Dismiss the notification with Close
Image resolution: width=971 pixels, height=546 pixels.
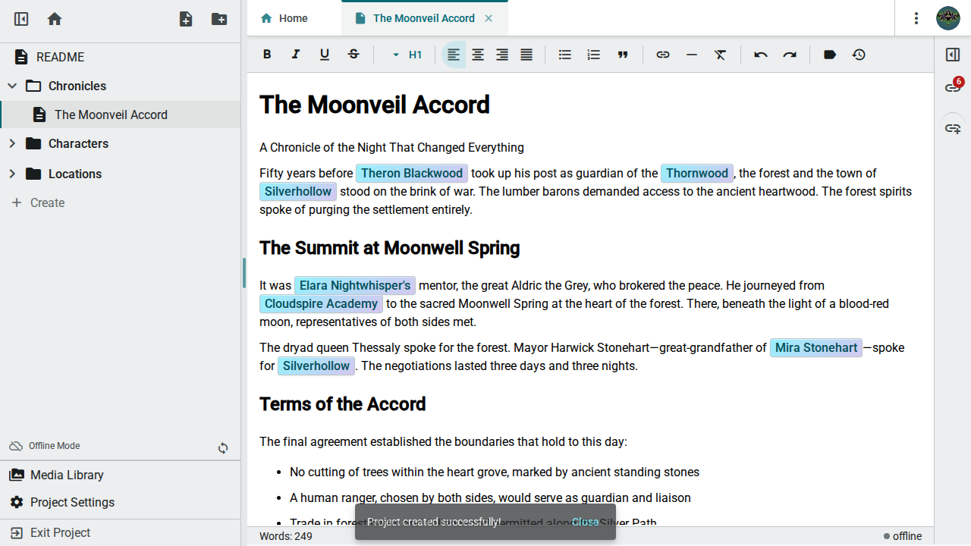pyautogui.click(x=585, y=522)
